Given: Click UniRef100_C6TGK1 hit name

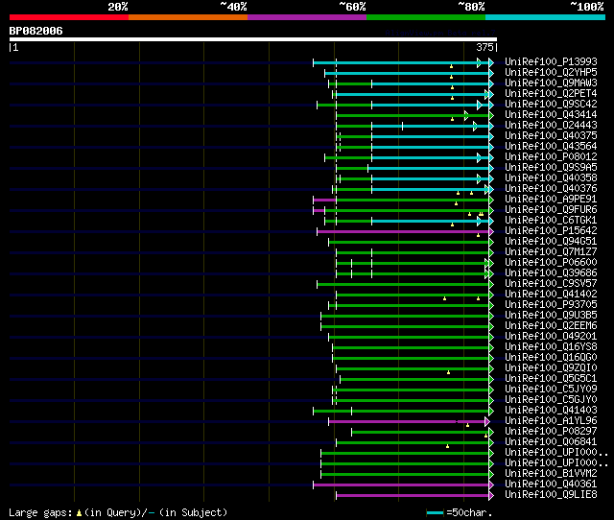Looking at the screenshot, I should [551, 221].
